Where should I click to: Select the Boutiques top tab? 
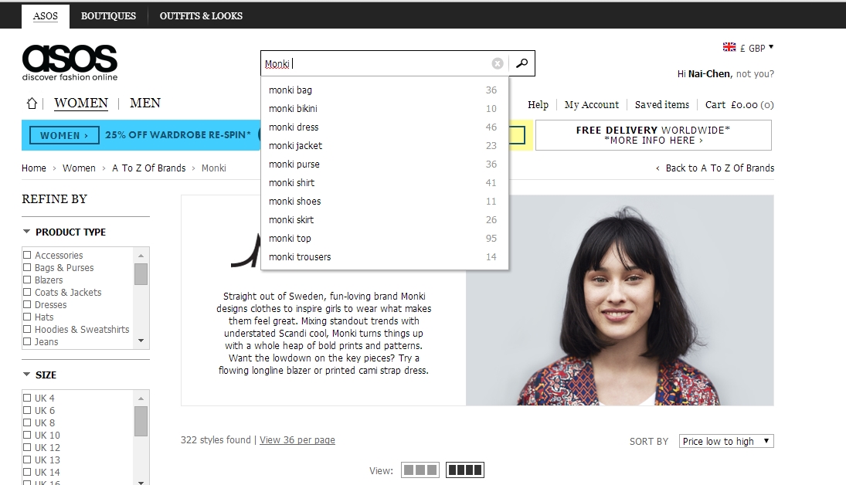point(108,16)
